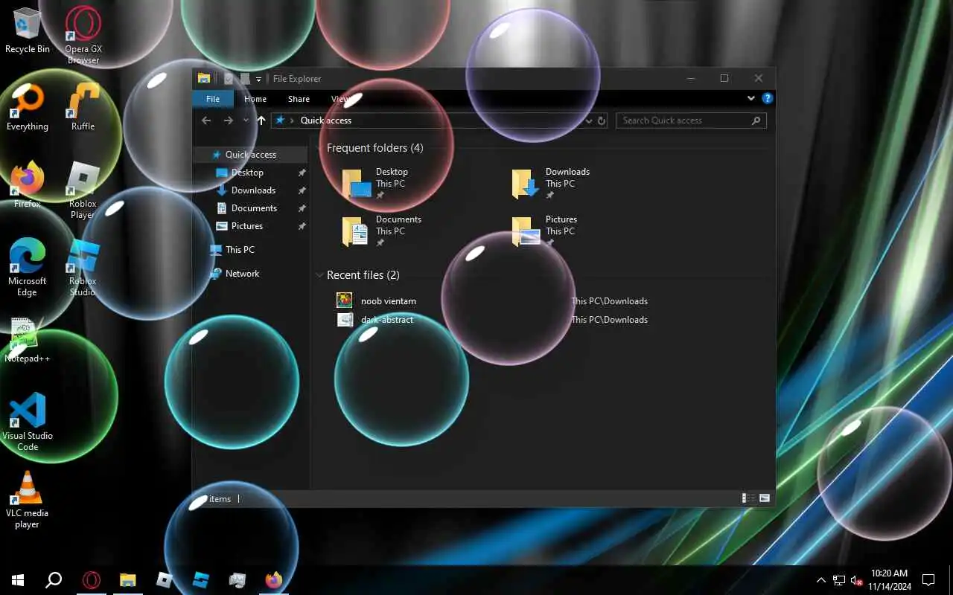Viewport: 953px width, 595px height.
Task: Launch Opera GX Browser desktop shortcut
Action: point(83,35)
